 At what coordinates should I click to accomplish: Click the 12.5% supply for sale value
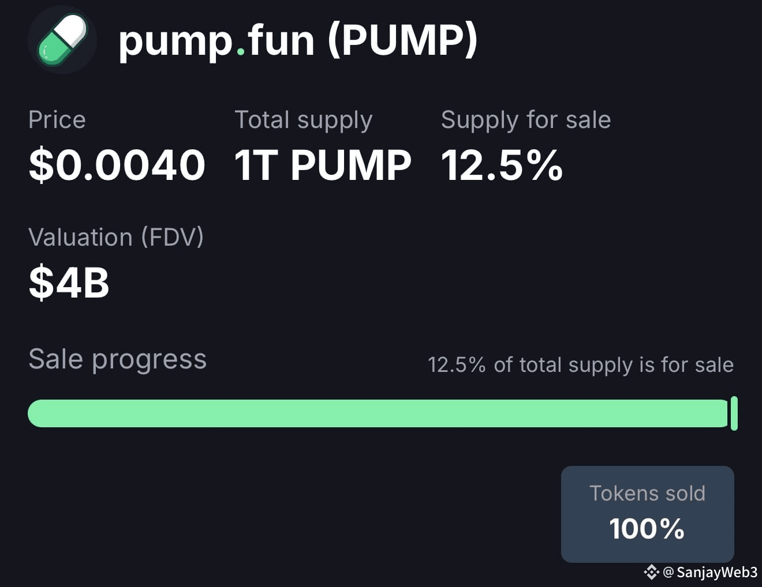click(502, 165)
